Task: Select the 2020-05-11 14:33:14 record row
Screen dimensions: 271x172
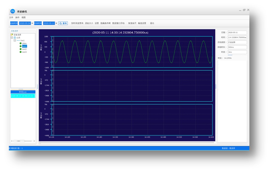Action: 23,96
